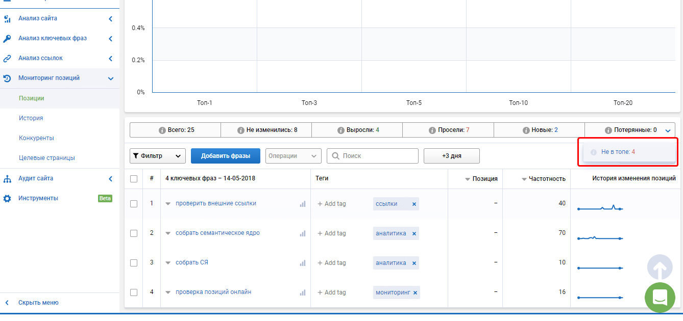Open the Операции dropdown
Viewport: 683px width, 321px height.
tap(294, 156)
